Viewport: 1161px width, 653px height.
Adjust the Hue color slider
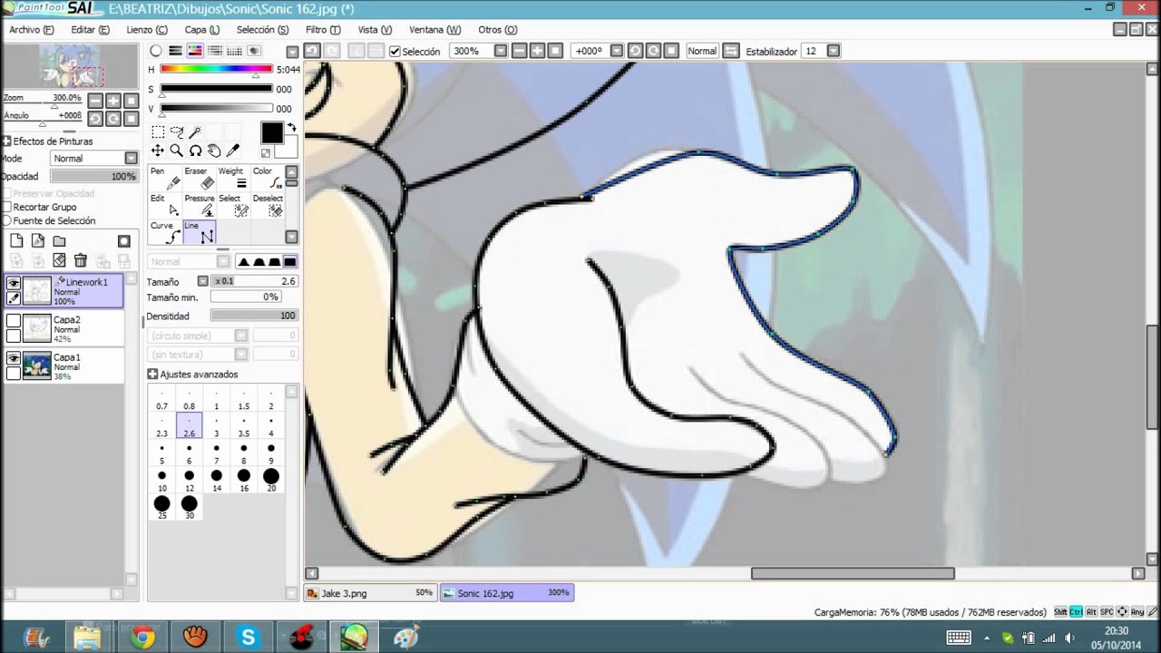click(x=216, y=69)
